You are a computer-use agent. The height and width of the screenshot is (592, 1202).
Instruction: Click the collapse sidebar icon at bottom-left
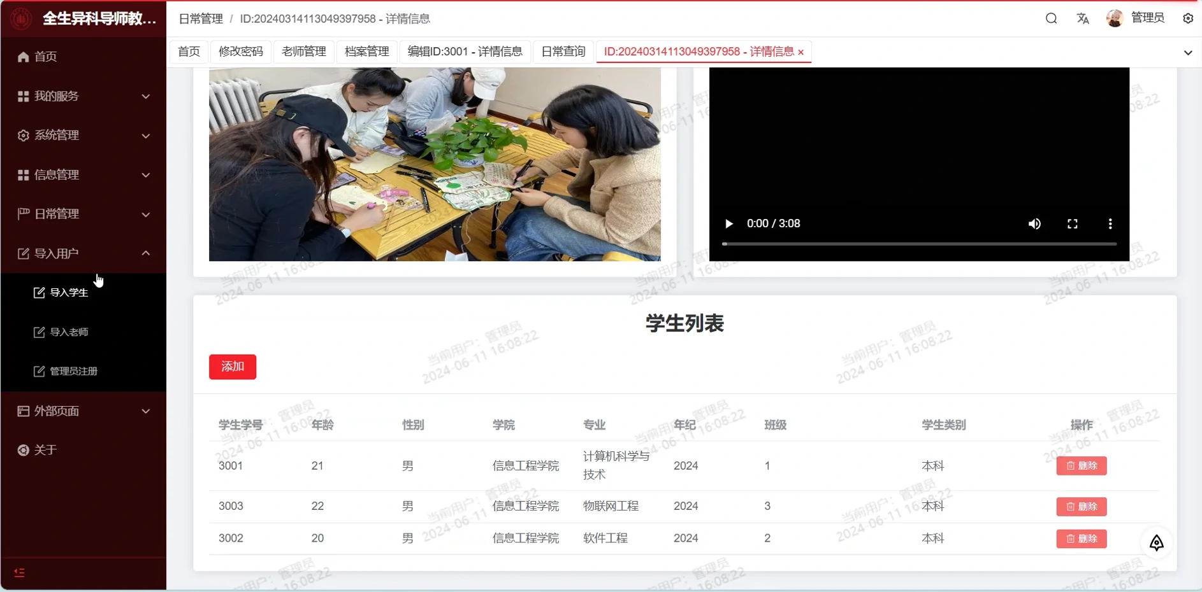[20, 573]
